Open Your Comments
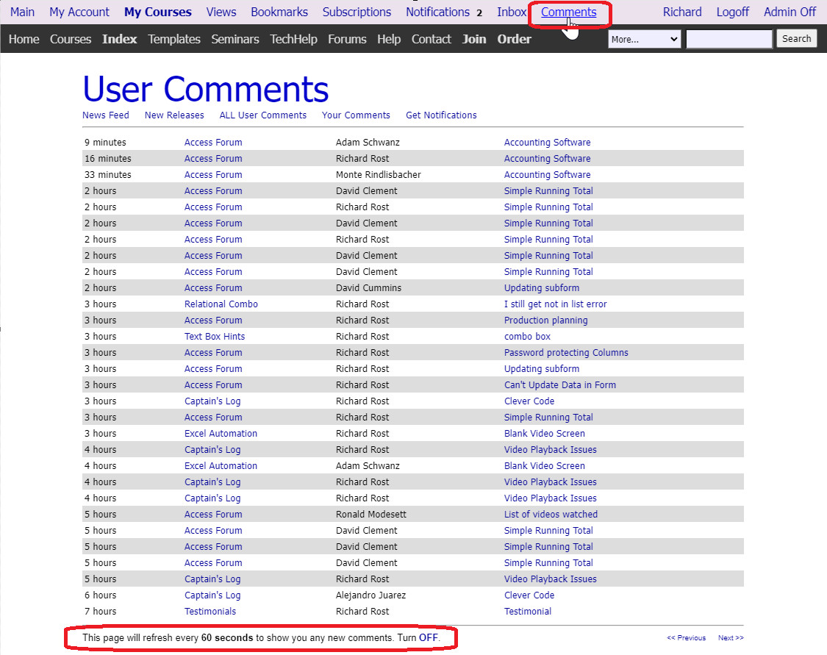This screenshot has width=827, height=655. click(x=356, y=115)
